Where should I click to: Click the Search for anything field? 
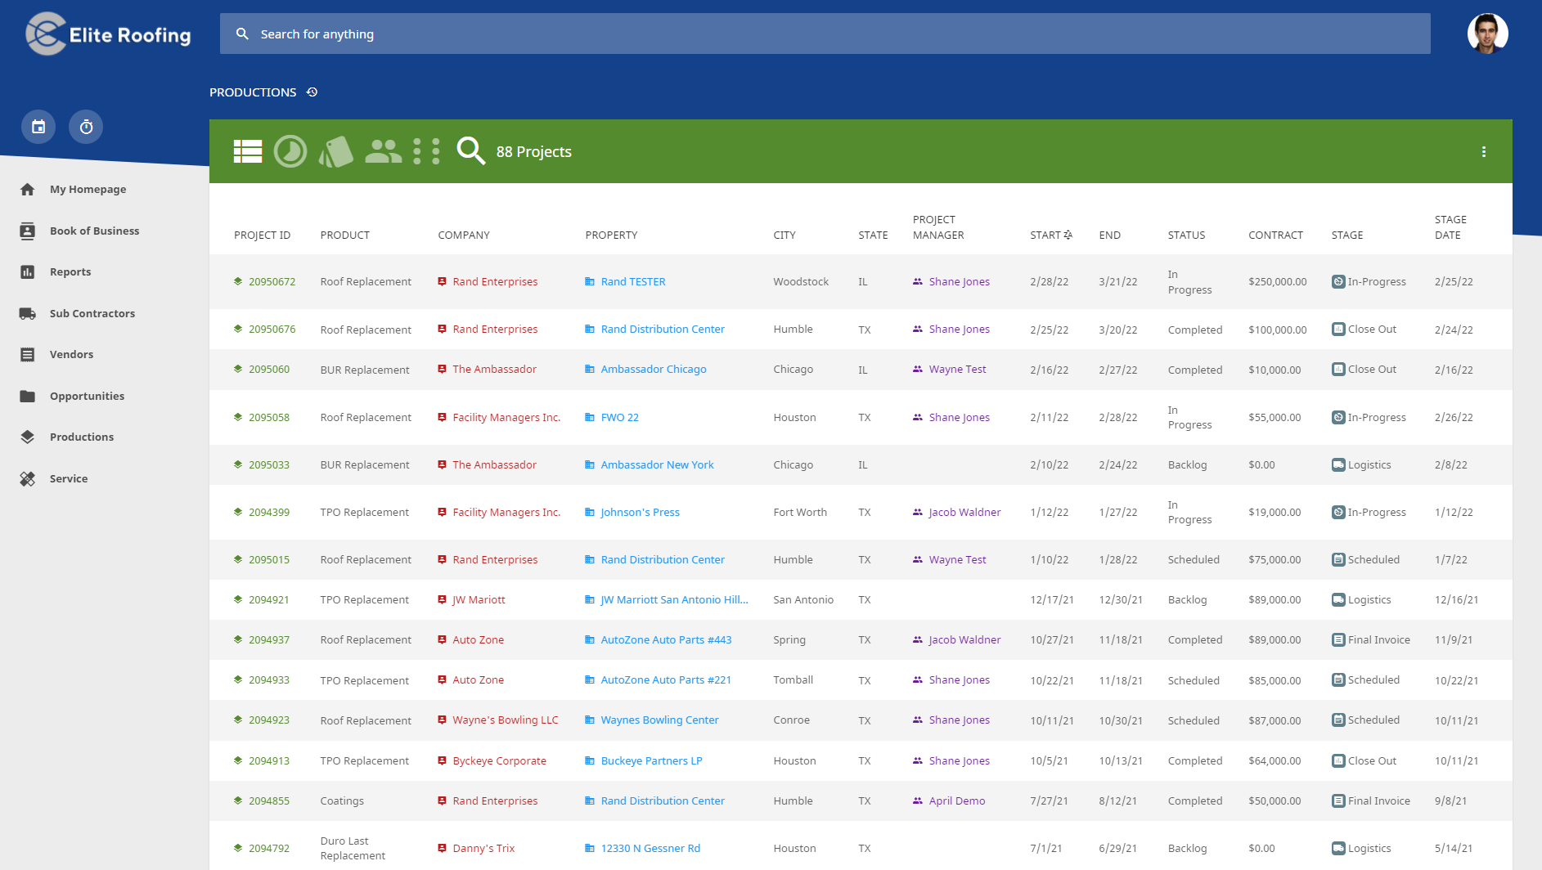tap(825, 34)
